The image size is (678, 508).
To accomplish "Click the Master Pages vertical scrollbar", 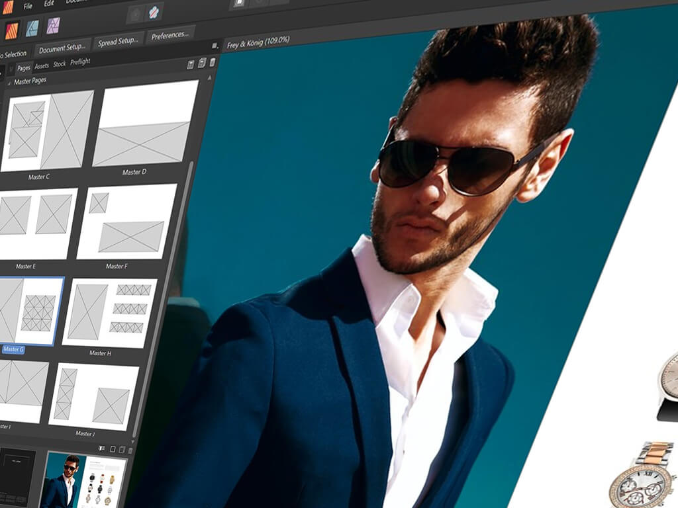I will (162, 298).
